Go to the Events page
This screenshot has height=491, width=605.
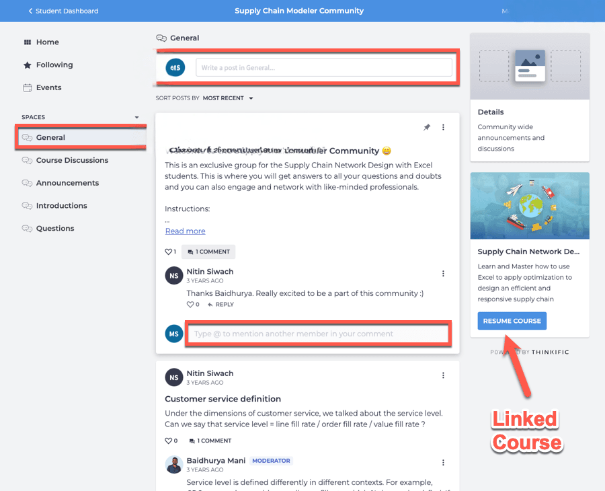click(48, 87)
